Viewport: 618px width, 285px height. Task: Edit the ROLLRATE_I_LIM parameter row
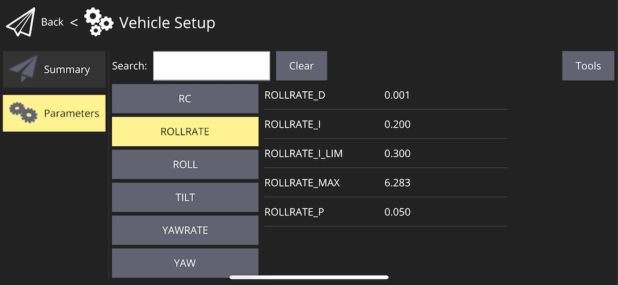tap(385, 154)
